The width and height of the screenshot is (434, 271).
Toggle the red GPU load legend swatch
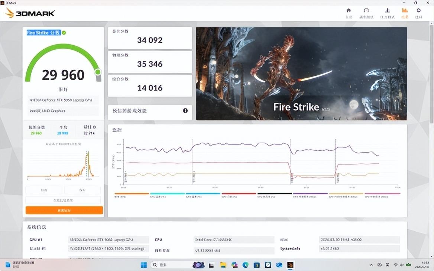(239, 194)
